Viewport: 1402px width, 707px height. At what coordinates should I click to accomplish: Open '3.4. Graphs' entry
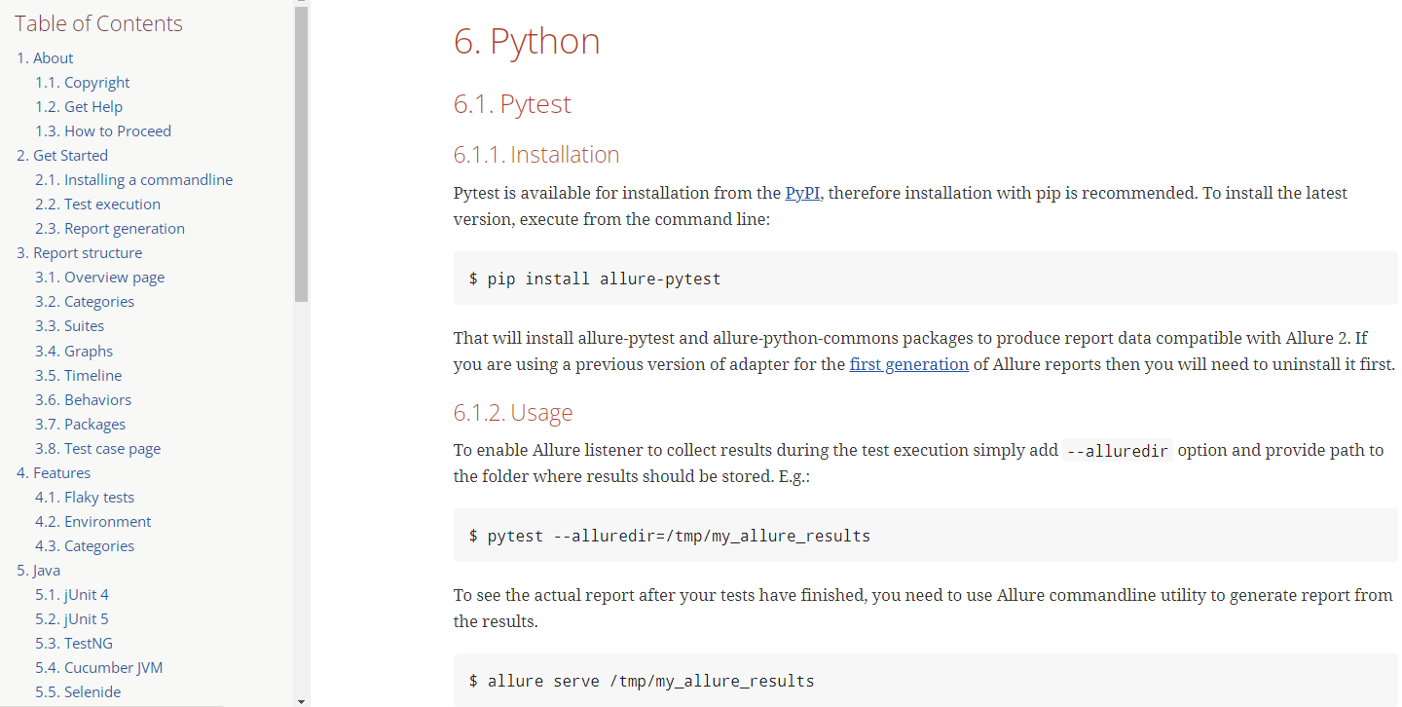[x=74, y=351]
